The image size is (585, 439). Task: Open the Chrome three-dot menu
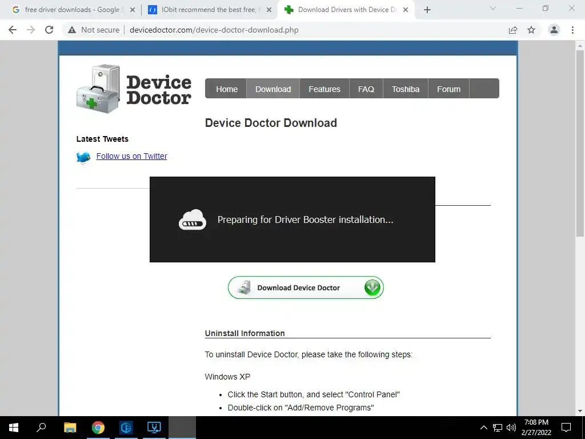pos(572,30)
